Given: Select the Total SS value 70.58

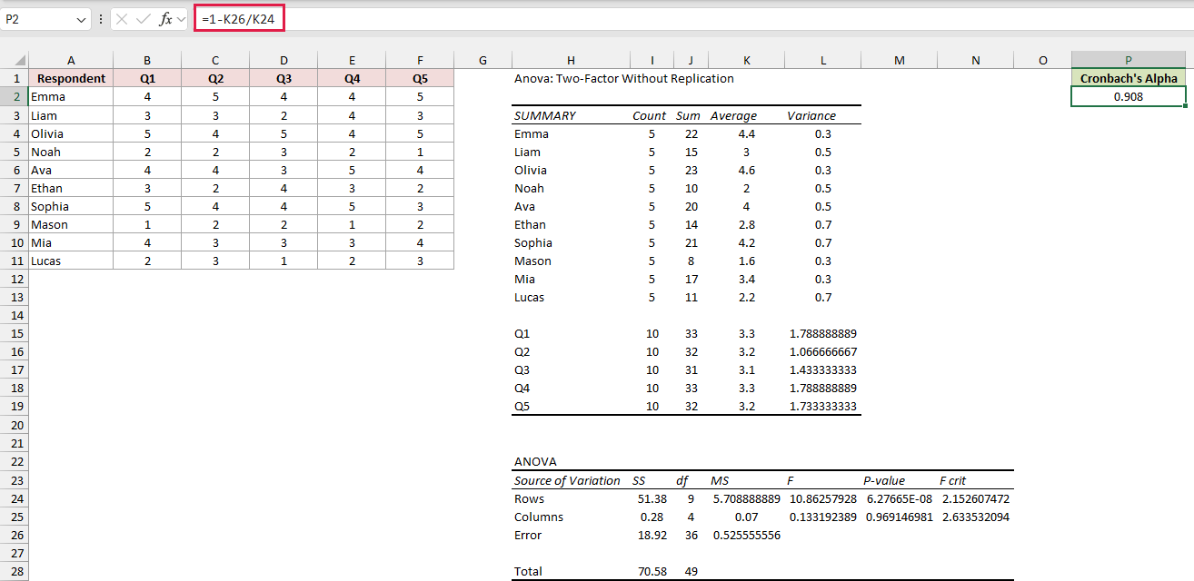Looking at the screenshot, I should click(652, 571).
